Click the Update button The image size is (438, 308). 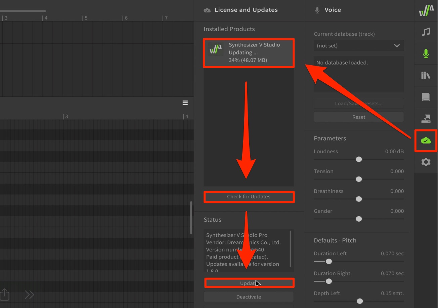pos(249,283)
